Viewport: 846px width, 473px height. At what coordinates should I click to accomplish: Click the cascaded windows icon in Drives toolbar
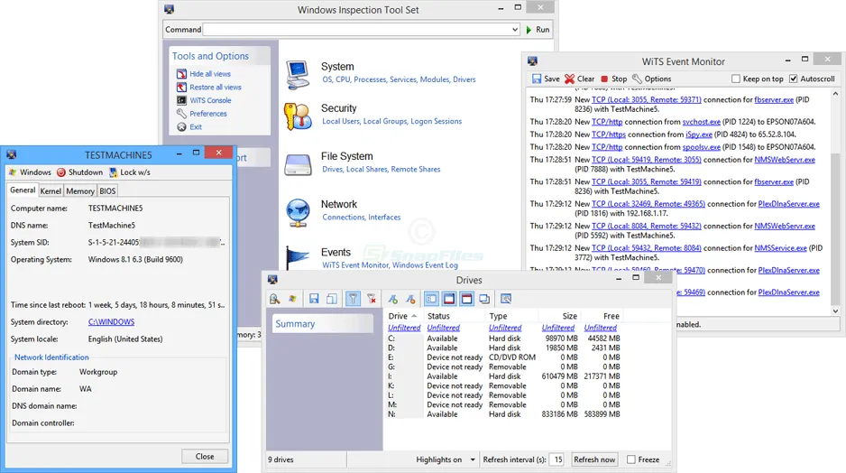pos(484,299)
